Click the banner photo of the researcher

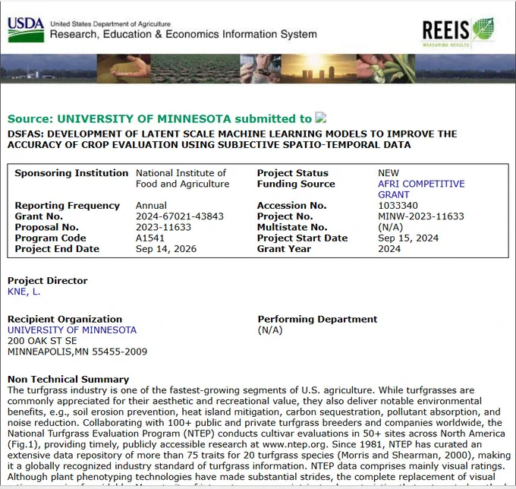(x=260, y=68)
